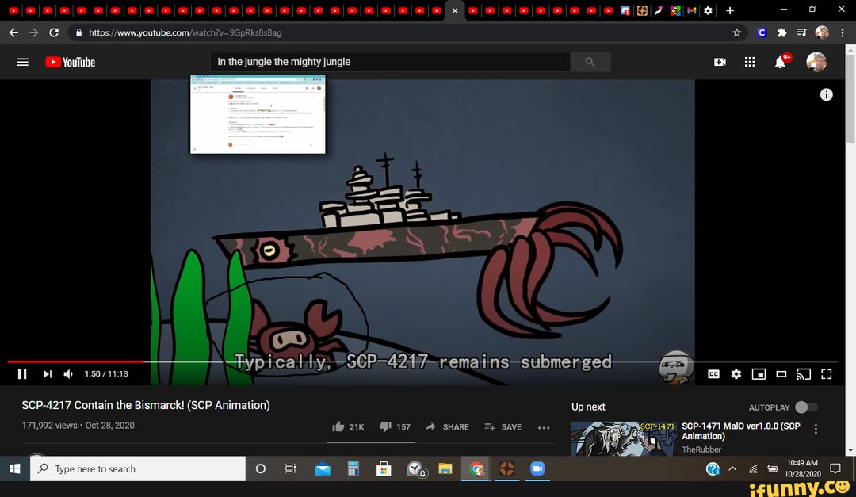Skip to the next video
The height and width of the screenshot is (497, 856).
point(47,374)
